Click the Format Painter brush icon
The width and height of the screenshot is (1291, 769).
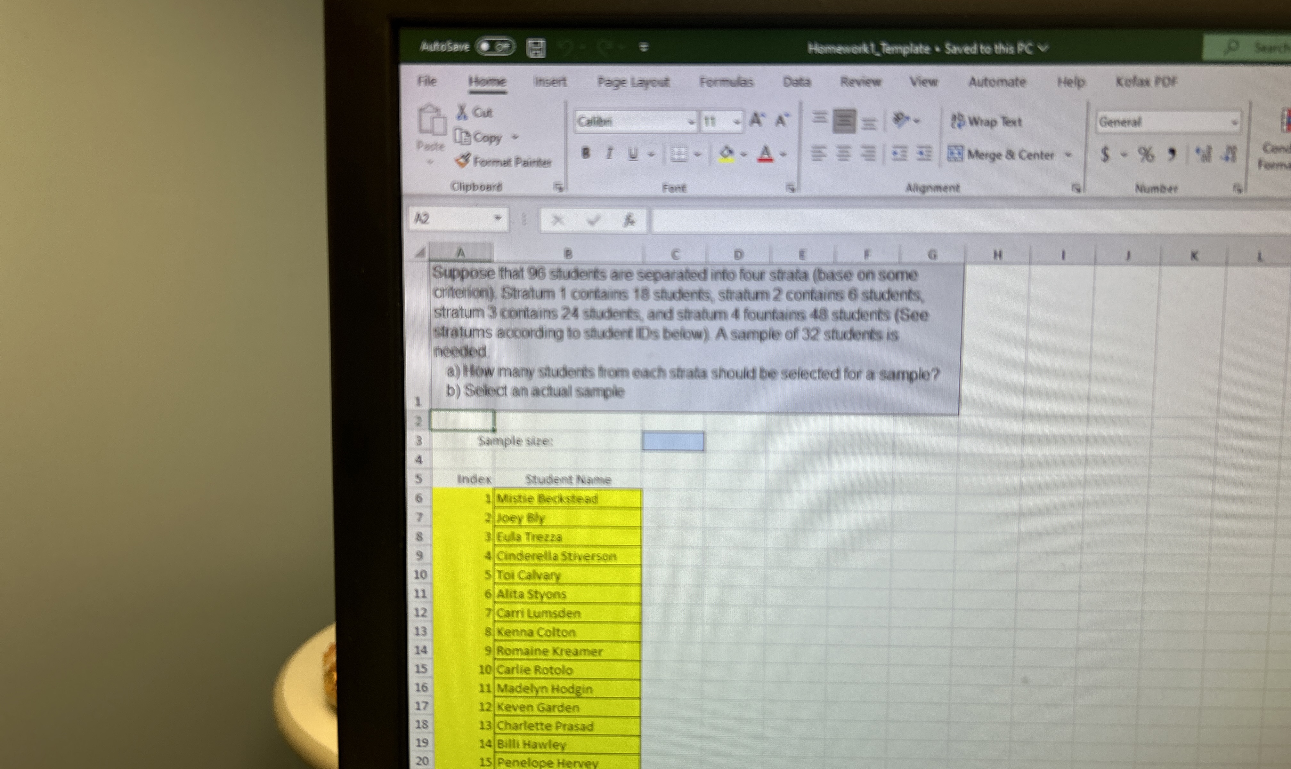(x=463, y=161)
